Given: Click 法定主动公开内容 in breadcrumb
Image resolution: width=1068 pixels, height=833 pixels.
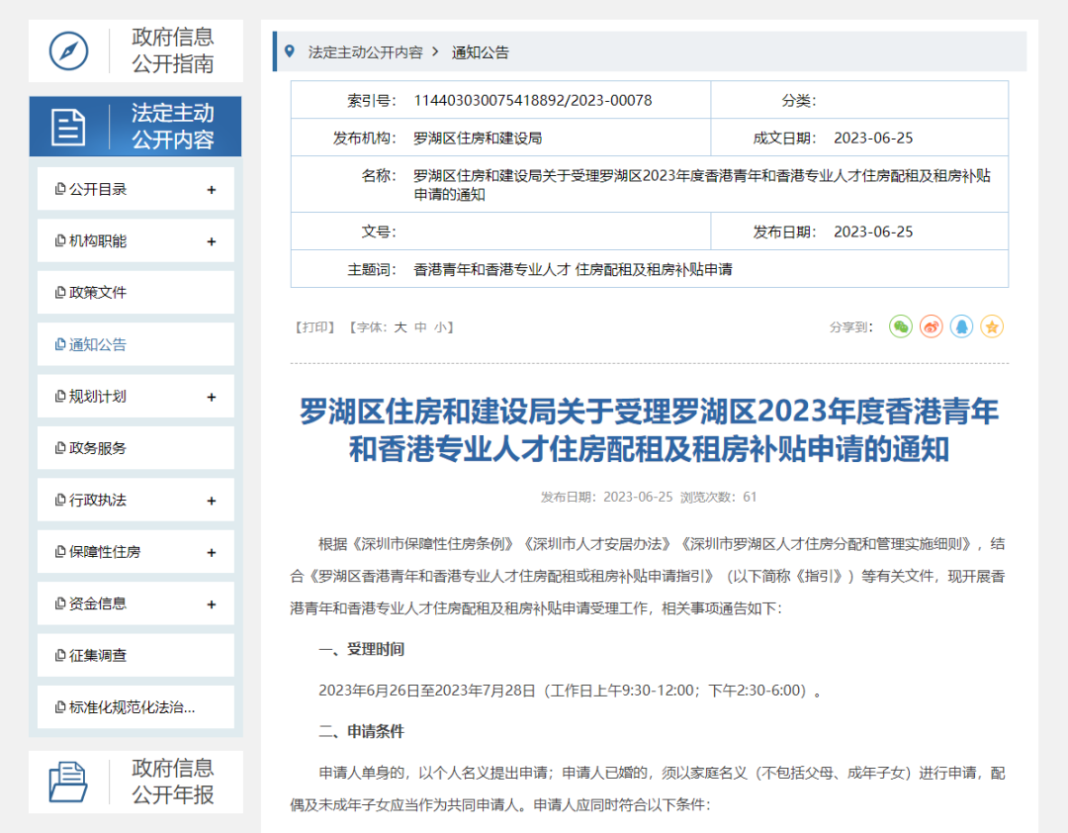Looking at the screenshot, I should point(365,52).
